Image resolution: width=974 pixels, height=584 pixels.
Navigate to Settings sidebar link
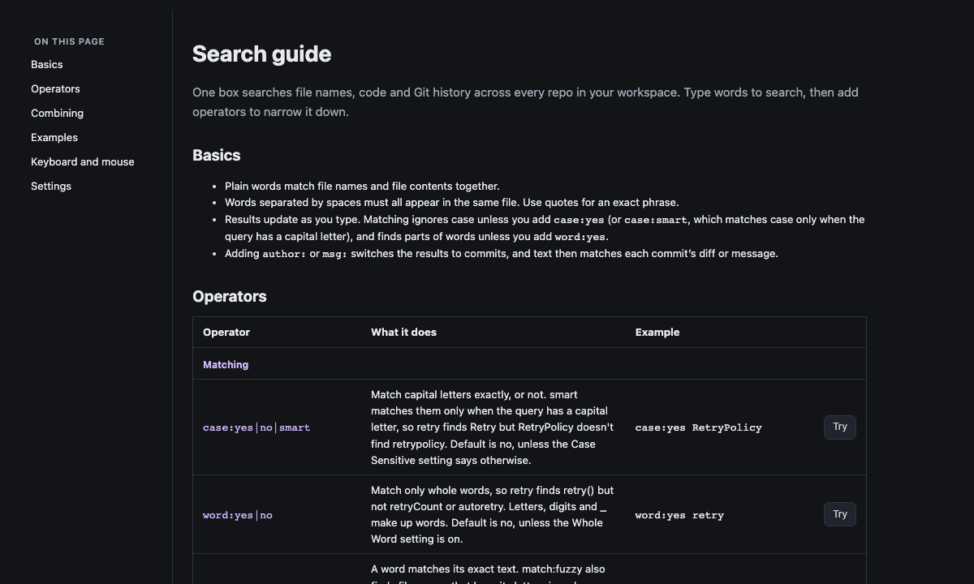click(x=51, y=186)
